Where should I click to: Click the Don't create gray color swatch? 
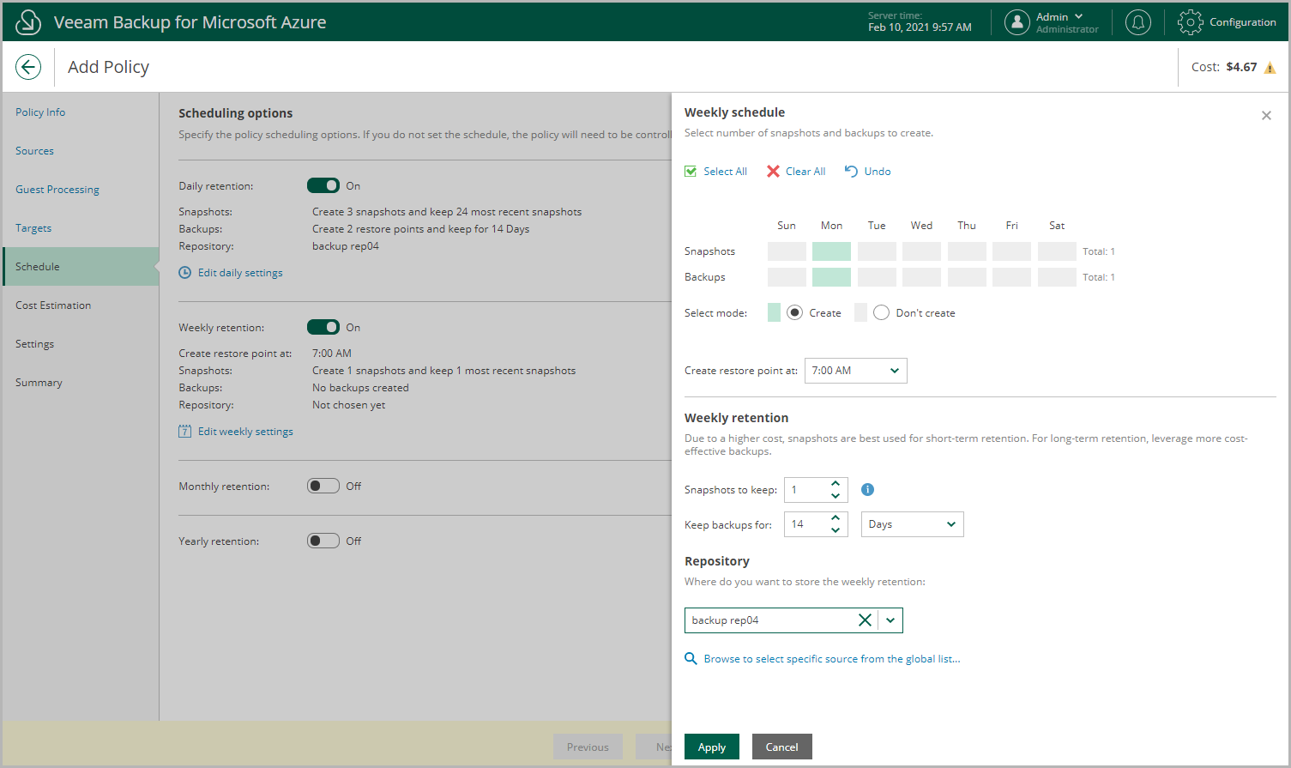(860, 312)
